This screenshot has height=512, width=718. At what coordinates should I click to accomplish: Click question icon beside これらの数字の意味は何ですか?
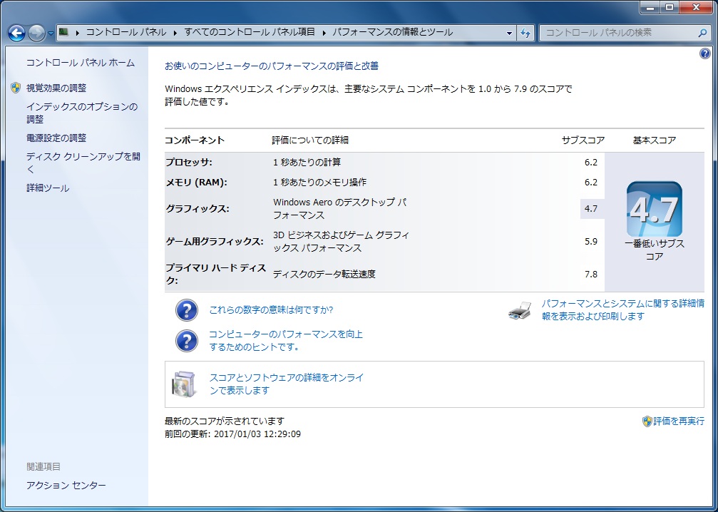(x=187, y=310)
